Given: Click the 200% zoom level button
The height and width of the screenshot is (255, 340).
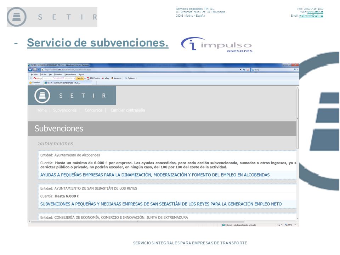Looking at the screenshot, I should pos(289,225).
